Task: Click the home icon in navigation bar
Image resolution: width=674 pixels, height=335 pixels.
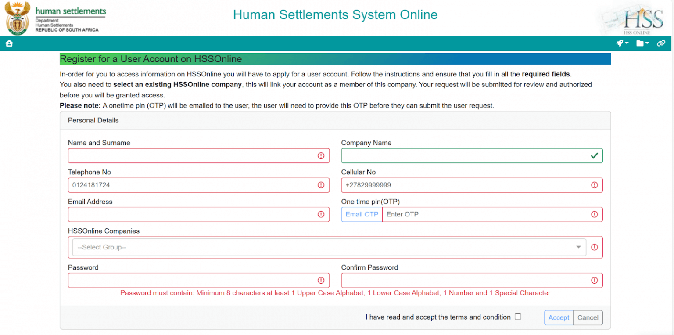Action: click(9, 43)
